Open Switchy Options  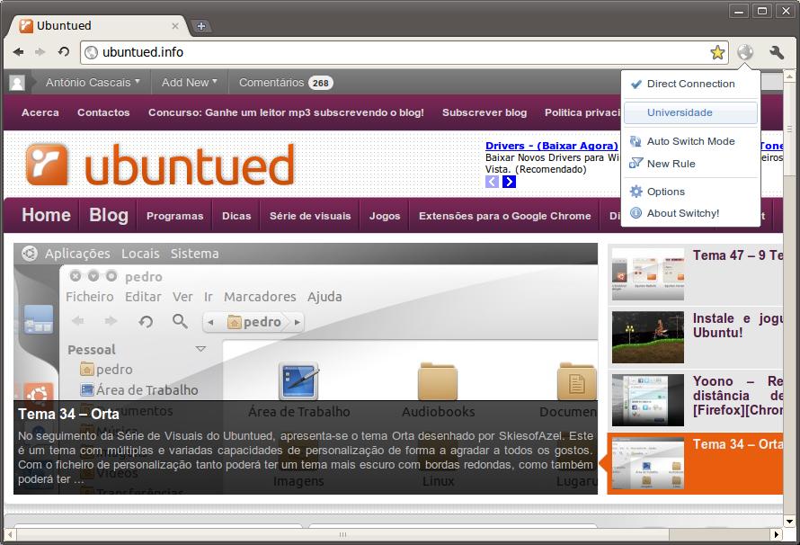[x=691, y=192]
